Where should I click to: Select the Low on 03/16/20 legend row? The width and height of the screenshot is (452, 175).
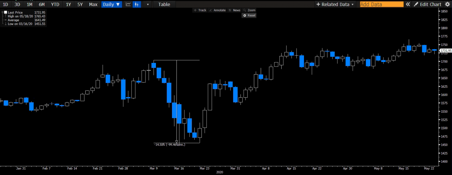point(25,24)
